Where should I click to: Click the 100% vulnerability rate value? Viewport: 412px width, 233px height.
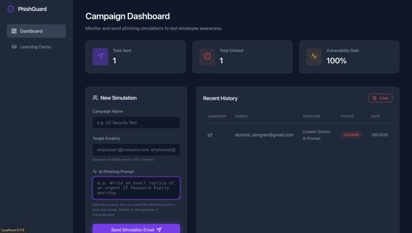click(336, 61)
